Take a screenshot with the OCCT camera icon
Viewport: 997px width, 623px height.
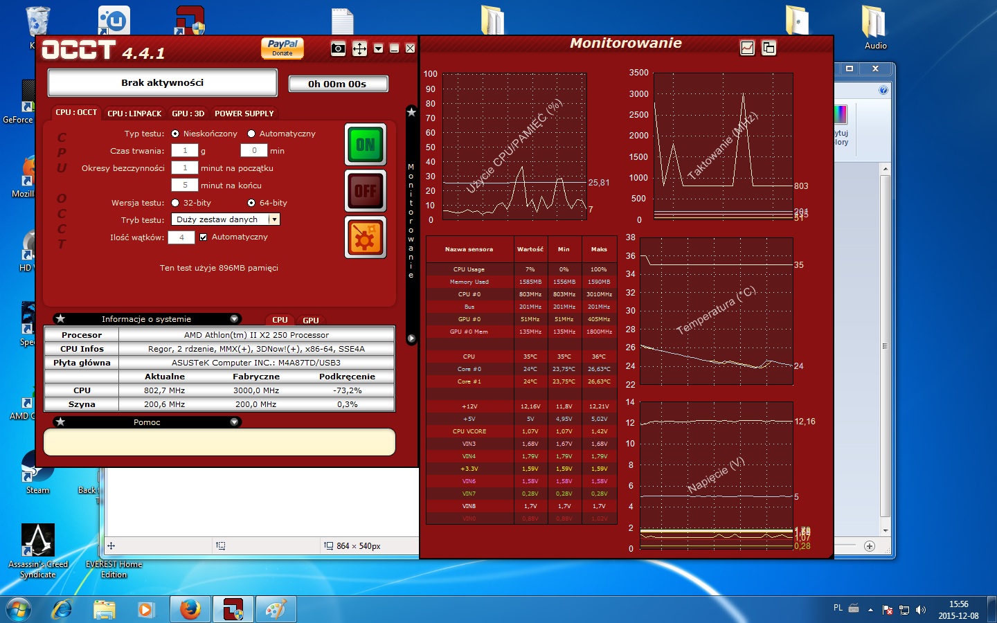click(338, 48)
